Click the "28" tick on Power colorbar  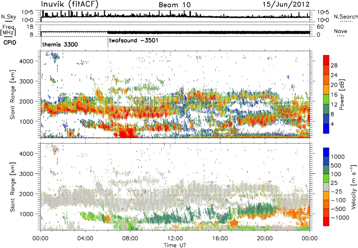333,65
